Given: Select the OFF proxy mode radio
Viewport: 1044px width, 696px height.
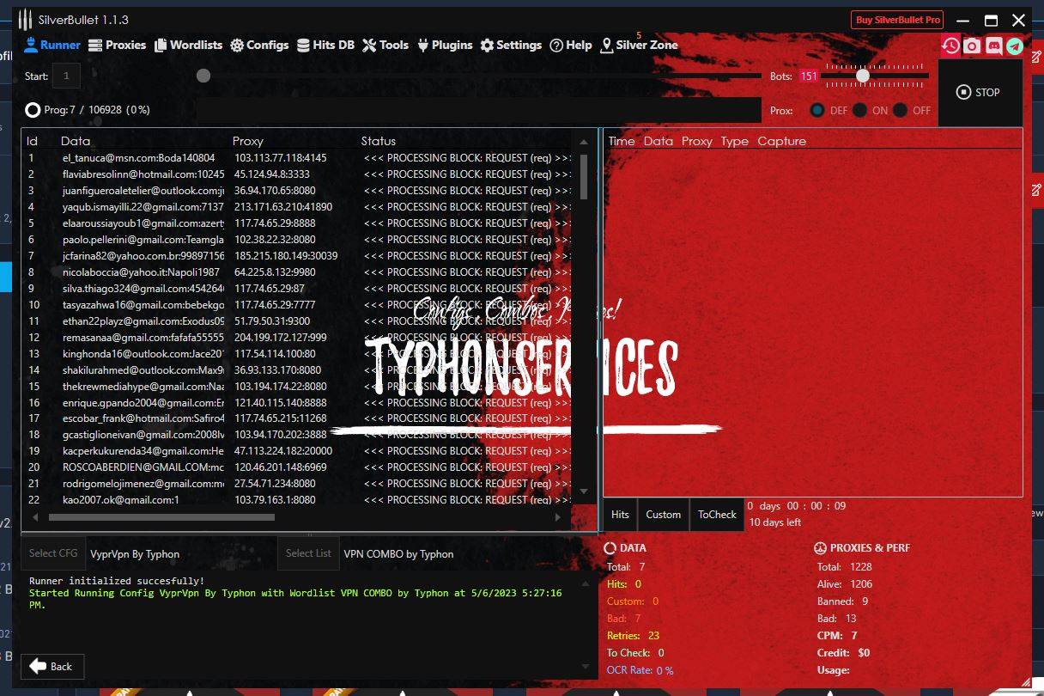Looking at the screenshot, I should 900,110.
